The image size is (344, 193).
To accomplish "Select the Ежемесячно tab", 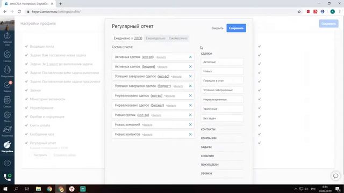I will tap(178, 38).
